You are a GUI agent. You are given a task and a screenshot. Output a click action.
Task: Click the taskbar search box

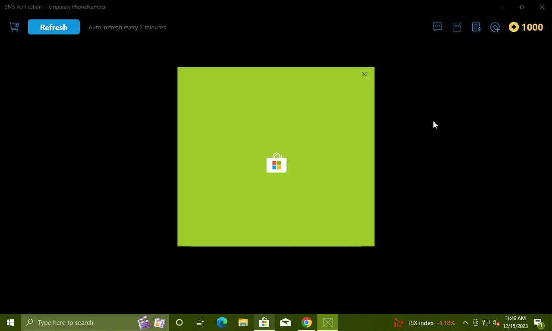pos(95,322)
